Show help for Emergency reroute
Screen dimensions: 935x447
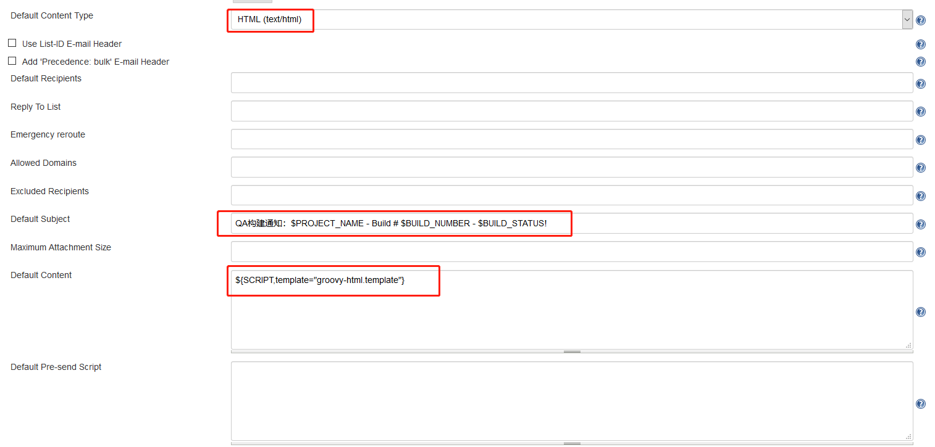pos(920,140)
